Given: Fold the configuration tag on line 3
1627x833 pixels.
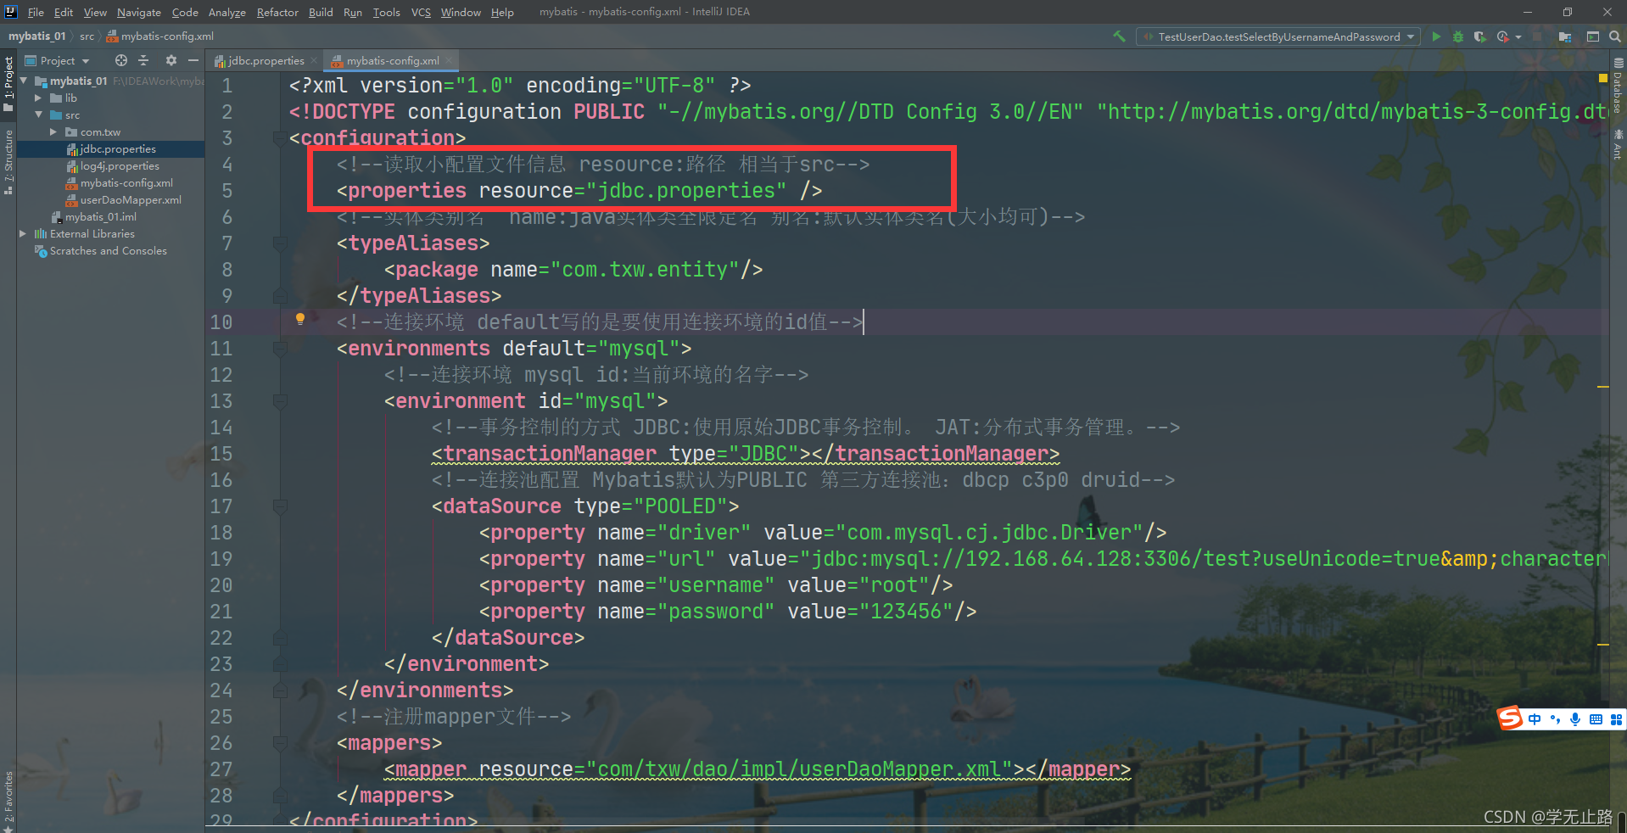Looking at the screenshot, I should 280,137.
